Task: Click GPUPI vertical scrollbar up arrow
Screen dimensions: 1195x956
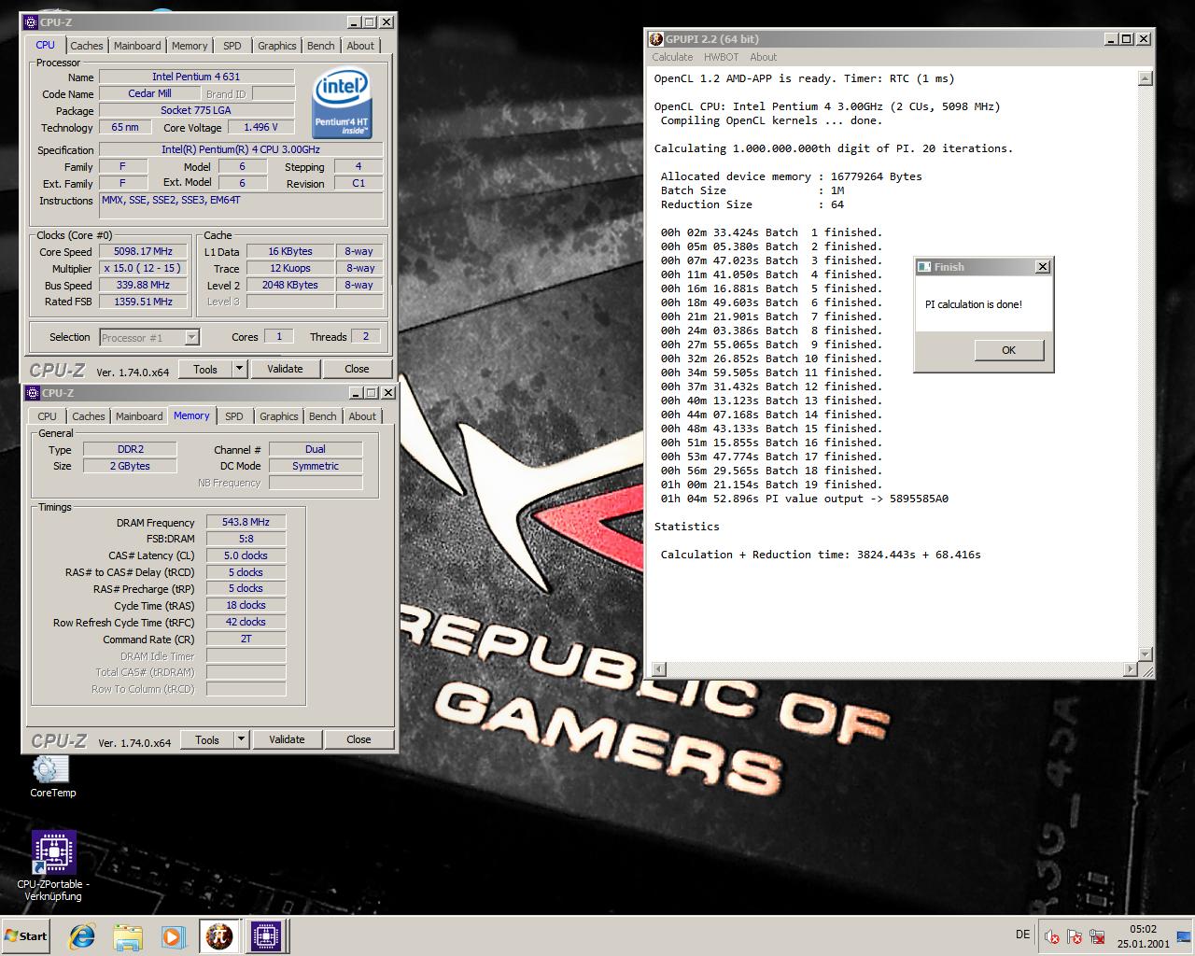Action: (1146, 79)
